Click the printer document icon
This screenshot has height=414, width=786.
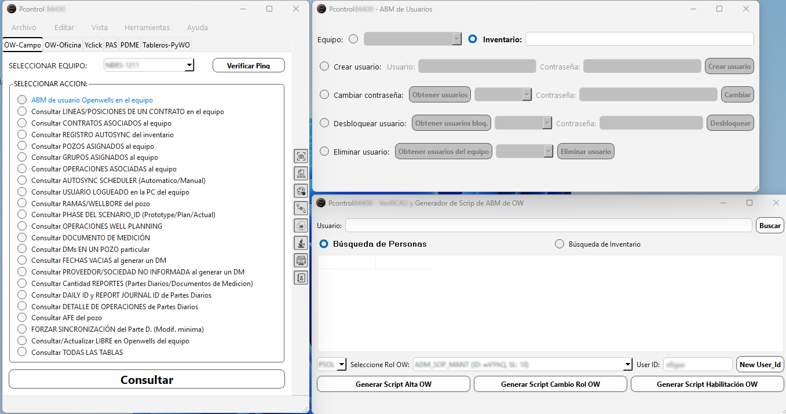(301, 225)
